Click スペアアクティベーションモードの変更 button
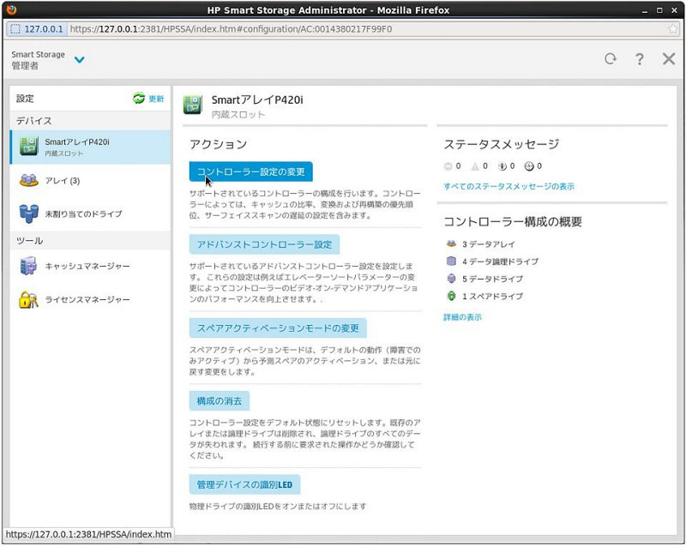This screenshot has width=686, height=547. click(x=279, y=328)
